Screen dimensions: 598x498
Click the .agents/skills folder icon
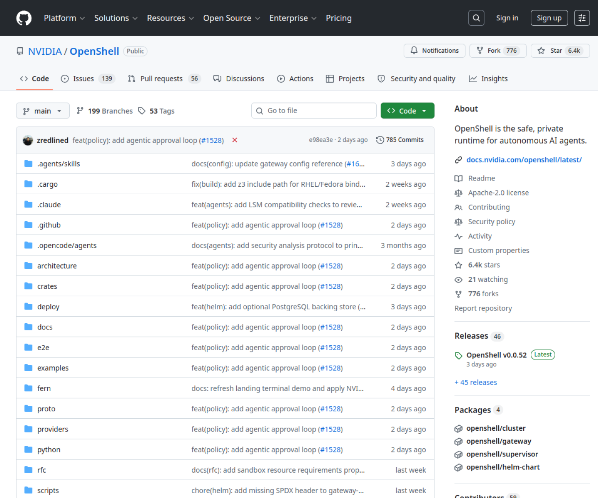[x=28, y=164]
